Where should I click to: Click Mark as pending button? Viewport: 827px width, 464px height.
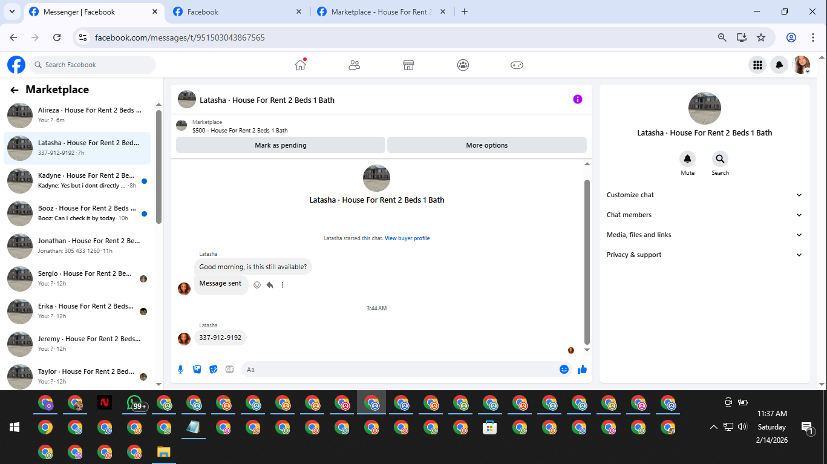[x=281, y=145]
